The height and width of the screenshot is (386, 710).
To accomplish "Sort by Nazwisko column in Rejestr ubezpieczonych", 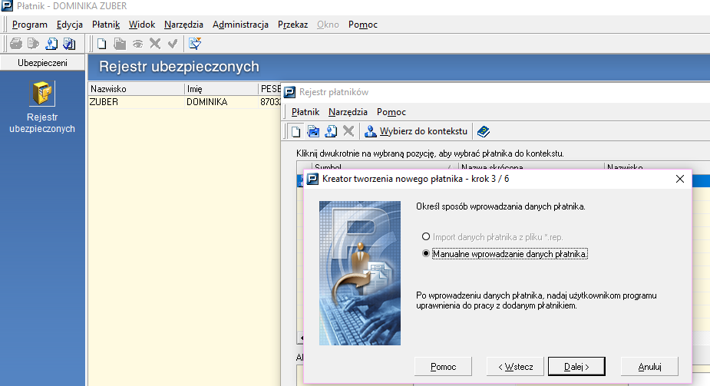I will pos(136,89).
